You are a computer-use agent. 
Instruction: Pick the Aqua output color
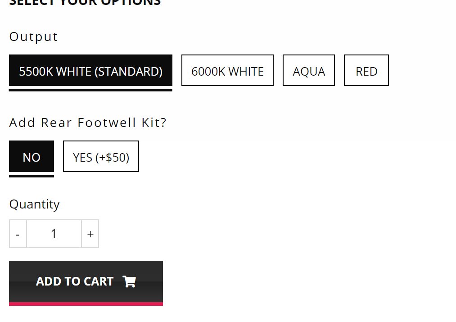pos(309,70)
